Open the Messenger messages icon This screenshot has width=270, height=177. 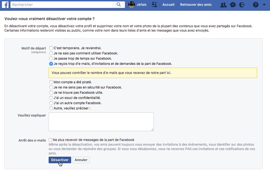233,5
